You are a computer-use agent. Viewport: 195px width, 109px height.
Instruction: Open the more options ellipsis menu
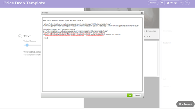tap(187, 3)
